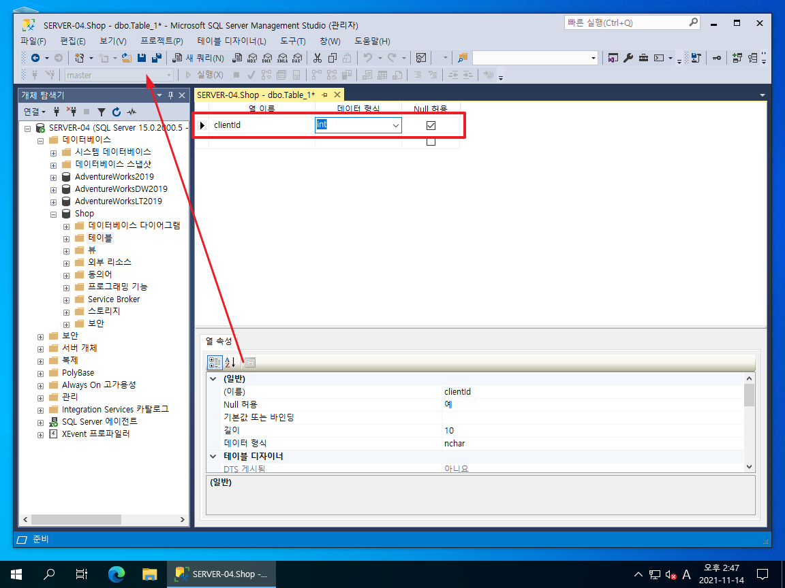Select the SERVER-04.Shop - dbo.Table_1 tab
Viewport: 785px width, 588px height.
coord(256,95)
